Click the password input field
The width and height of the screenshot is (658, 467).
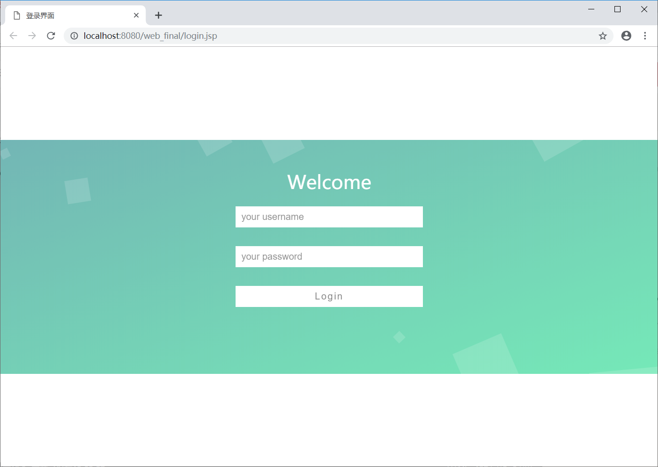[x=329, y=256]
